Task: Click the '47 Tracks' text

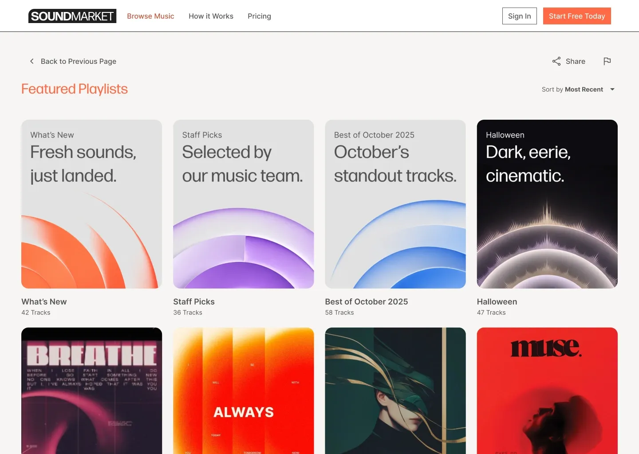Action: tap(491, 313)
